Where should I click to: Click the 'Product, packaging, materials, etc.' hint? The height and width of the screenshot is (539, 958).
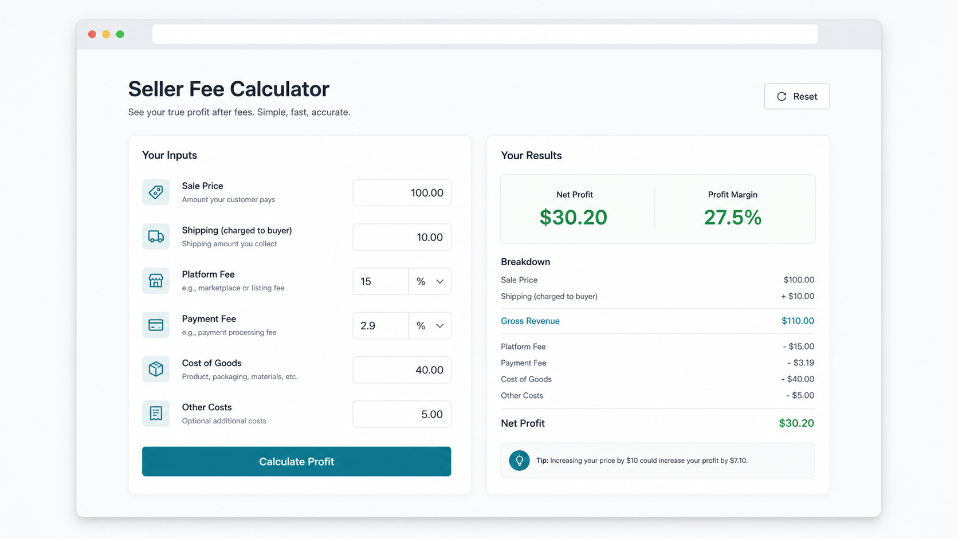[x=240, y=377]
